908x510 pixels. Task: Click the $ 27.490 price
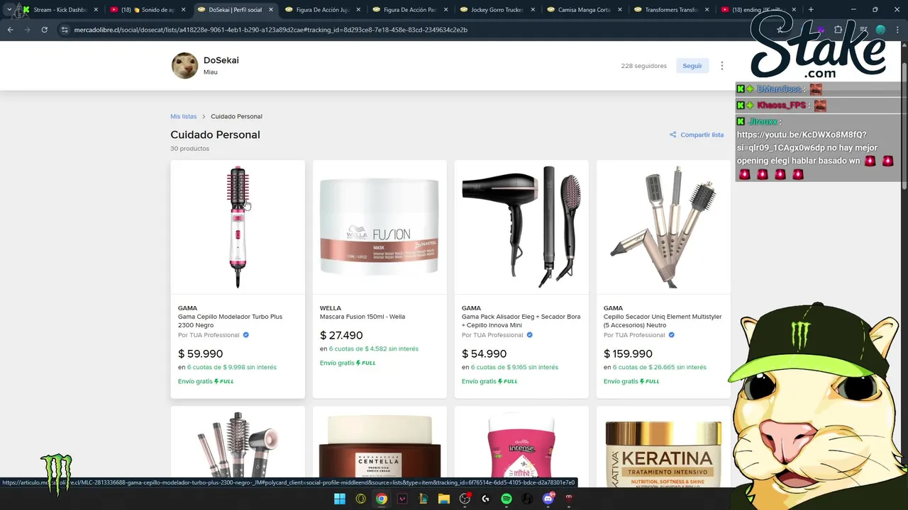pos(341,335)
